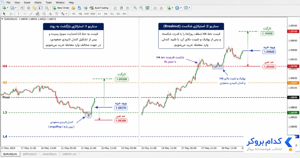Expand the new chart dropdown arrow
The height and width of the screenshot is (158, 300).
pos(7,8)
